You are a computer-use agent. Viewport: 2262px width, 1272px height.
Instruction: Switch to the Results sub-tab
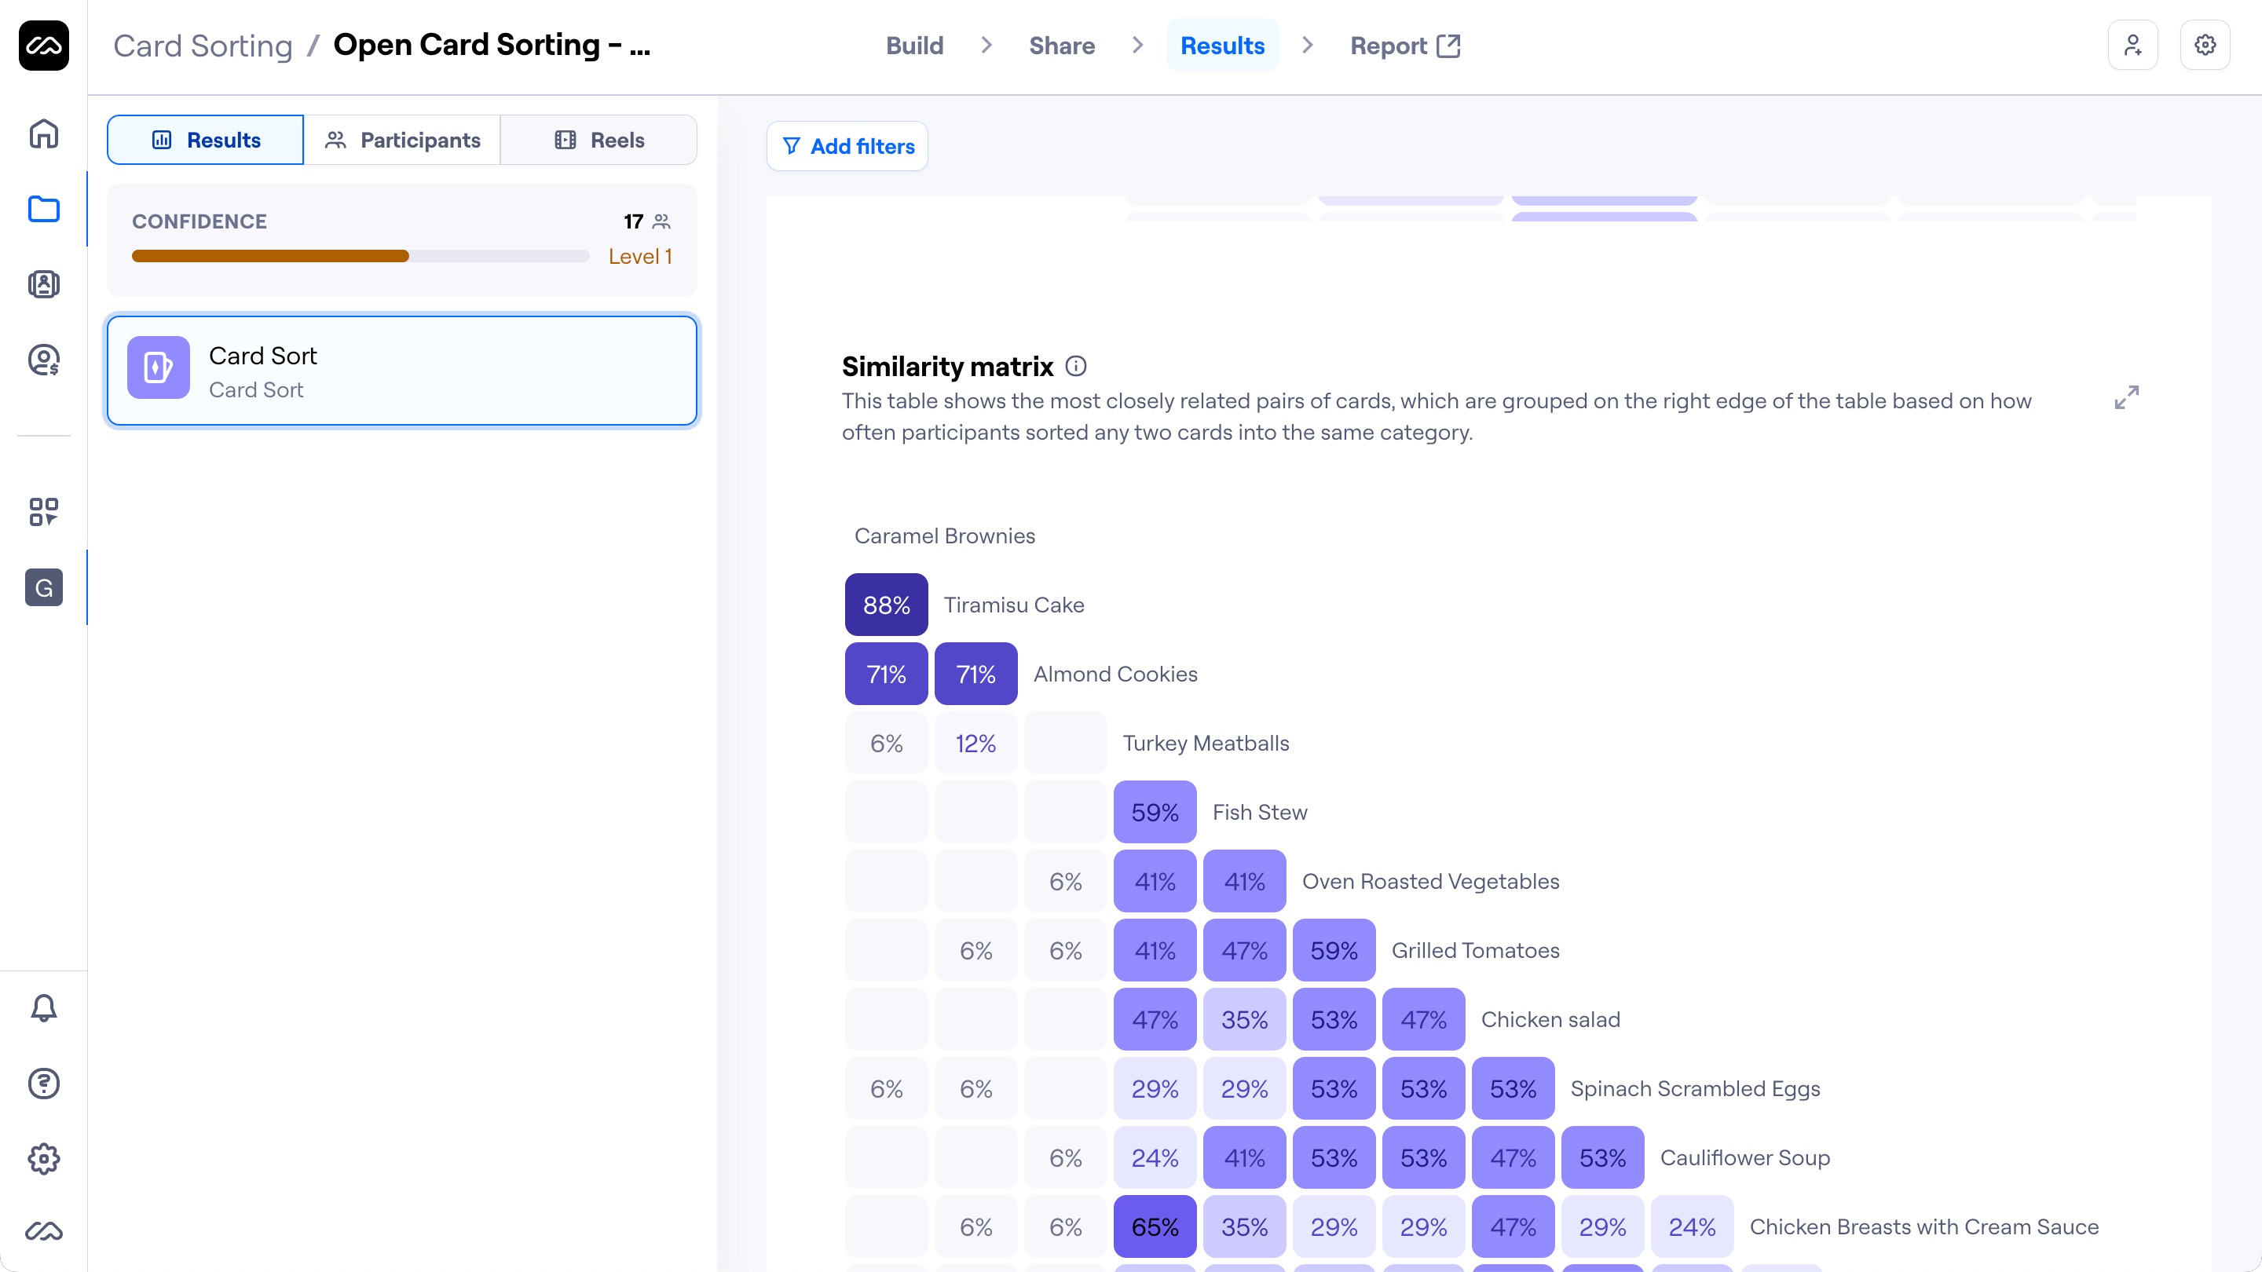(x=206, y=140)
